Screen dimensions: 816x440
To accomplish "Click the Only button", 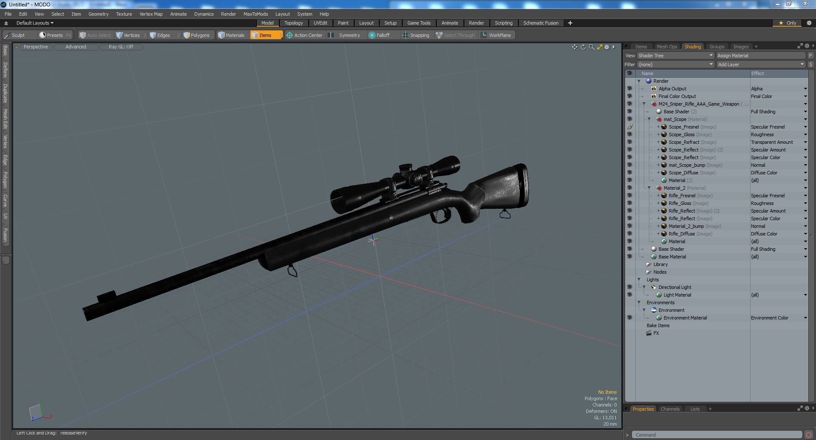I will pyautogui.click(x=787, y=23).
